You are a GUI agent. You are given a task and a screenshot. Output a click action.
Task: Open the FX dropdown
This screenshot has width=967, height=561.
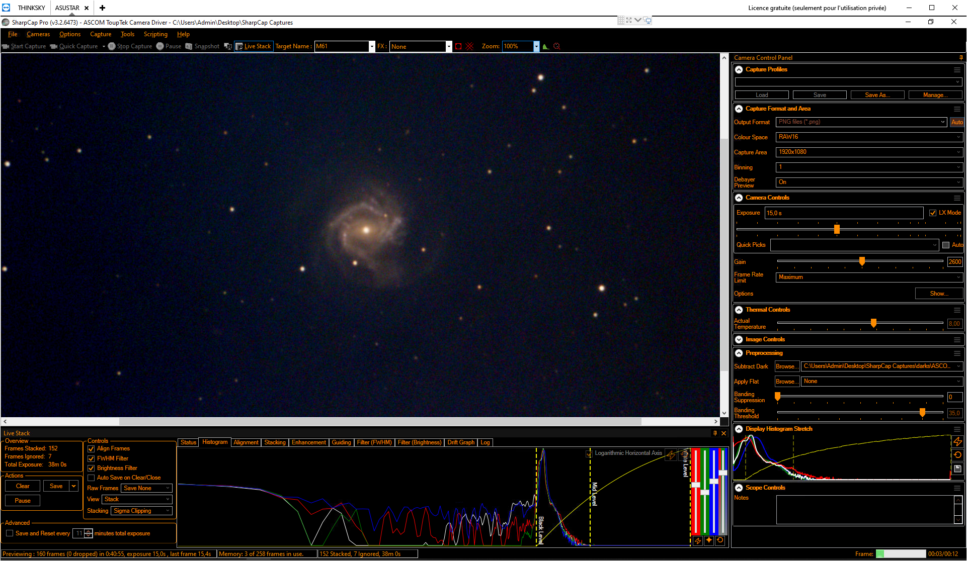448,46
